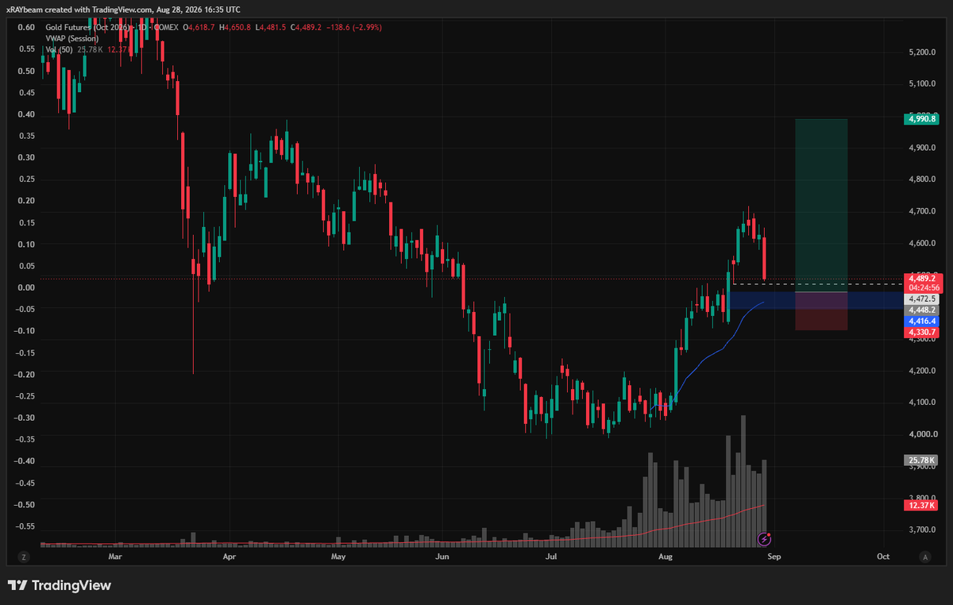The height and width of the screenshot is (605, 953).
Task: Click the purple lightning event icon
Action: tap(764, 538)
